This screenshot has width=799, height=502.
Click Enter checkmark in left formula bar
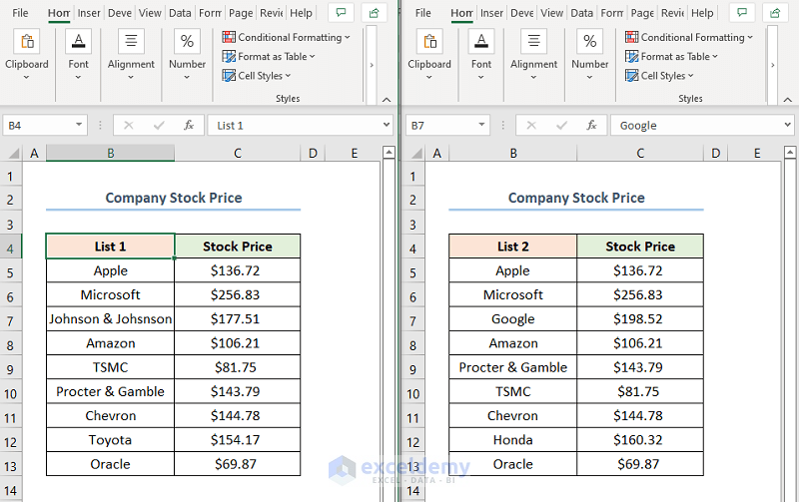pos(159,125)
